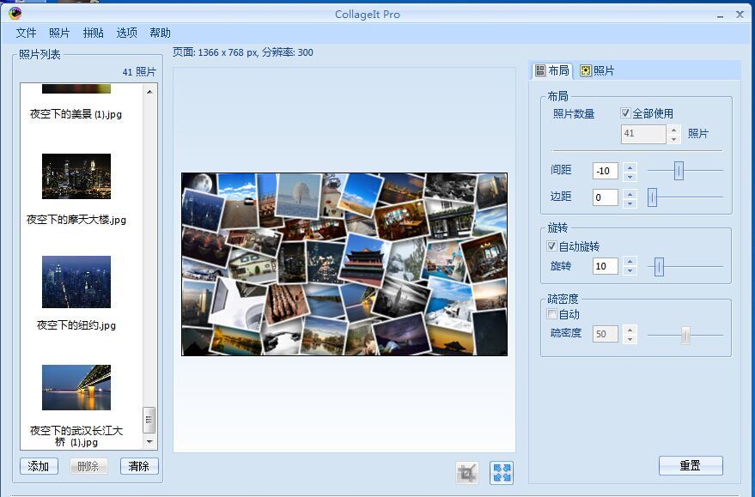Screen dimensions: 755x497
Task: Click the 旋转 input field showing 10
Action: click(606, 266)
